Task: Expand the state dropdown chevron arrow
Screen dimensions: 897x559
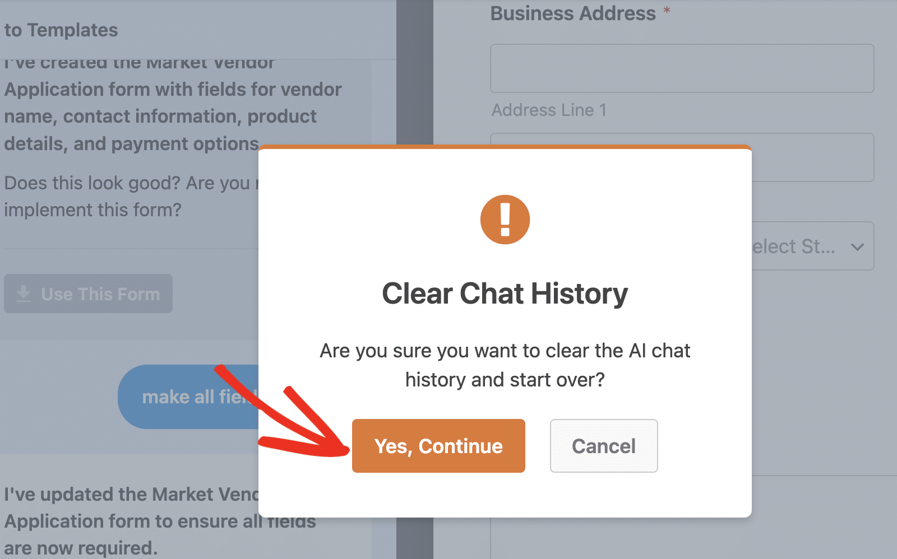Action: click(857, 246)
